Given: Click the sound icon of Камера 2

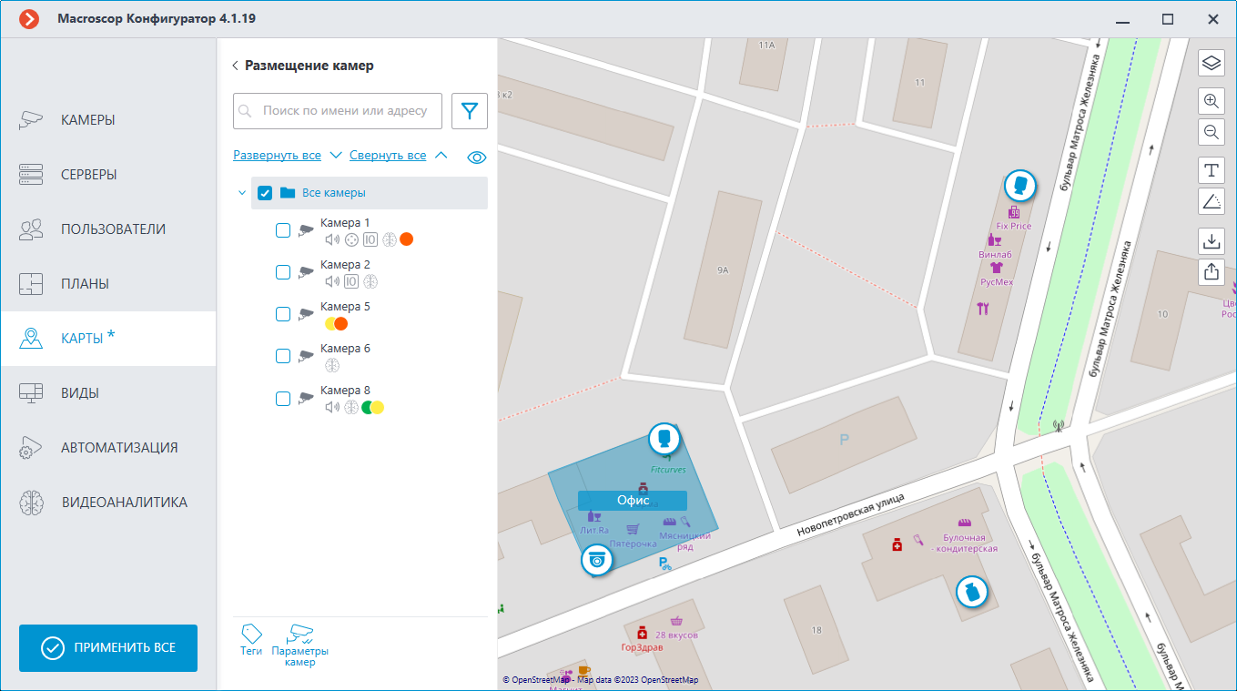Looking at the screenshot, I should 332,281.
